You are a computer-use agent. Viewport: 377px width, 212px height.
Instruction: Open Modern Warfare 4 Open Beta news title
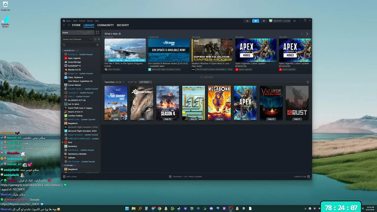tap(211, 64)
